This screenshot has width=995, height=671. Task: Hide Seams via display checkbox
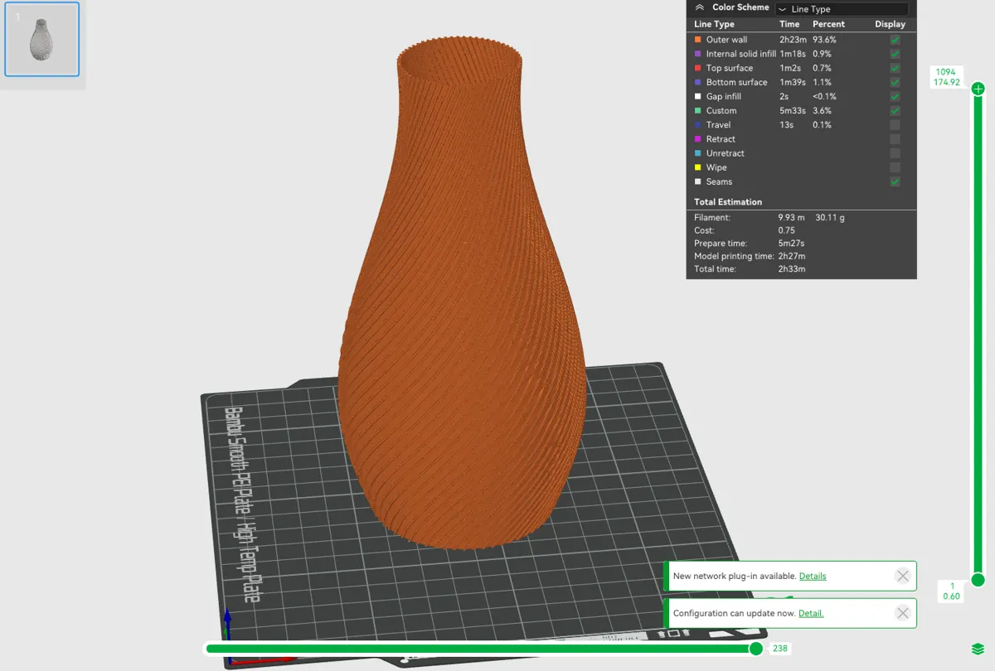coord(895,181)
